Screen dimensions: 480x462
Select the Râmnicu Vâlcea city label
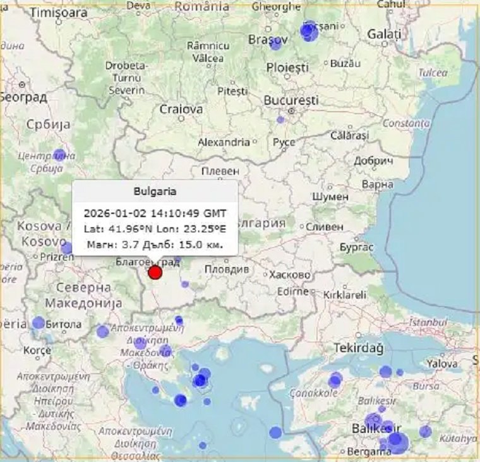point(208,52)
